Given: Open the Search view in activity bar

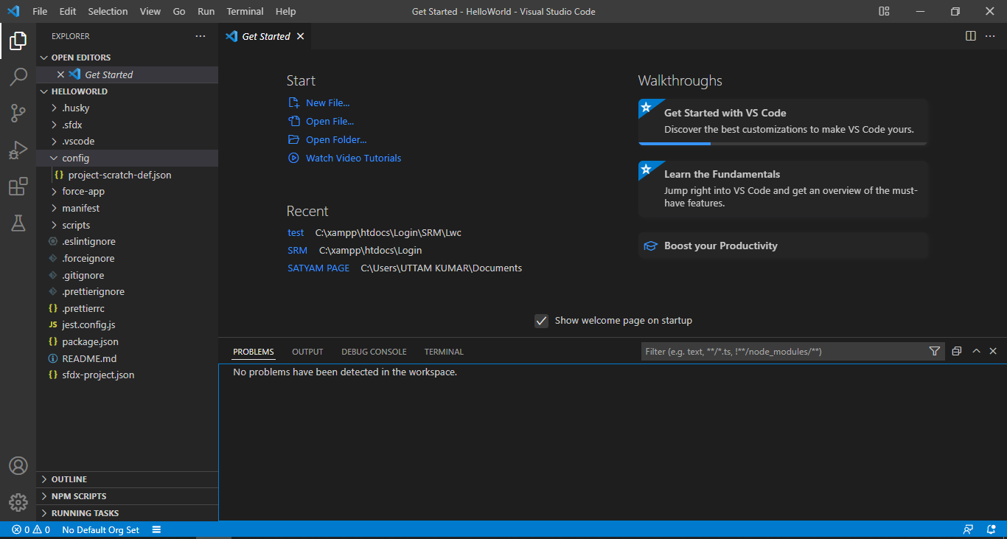Looking at the screenshot, I should (x=18, y=77).
